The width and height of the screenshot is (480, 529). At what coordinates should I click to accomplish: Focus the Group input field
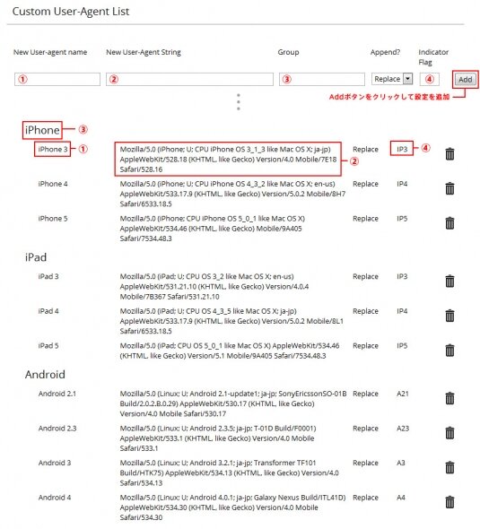pyautogui.click(x=322, y=79)
